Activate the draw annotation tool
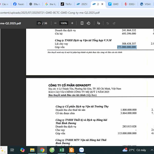This screenshot has height=154, width=154. 99,23
